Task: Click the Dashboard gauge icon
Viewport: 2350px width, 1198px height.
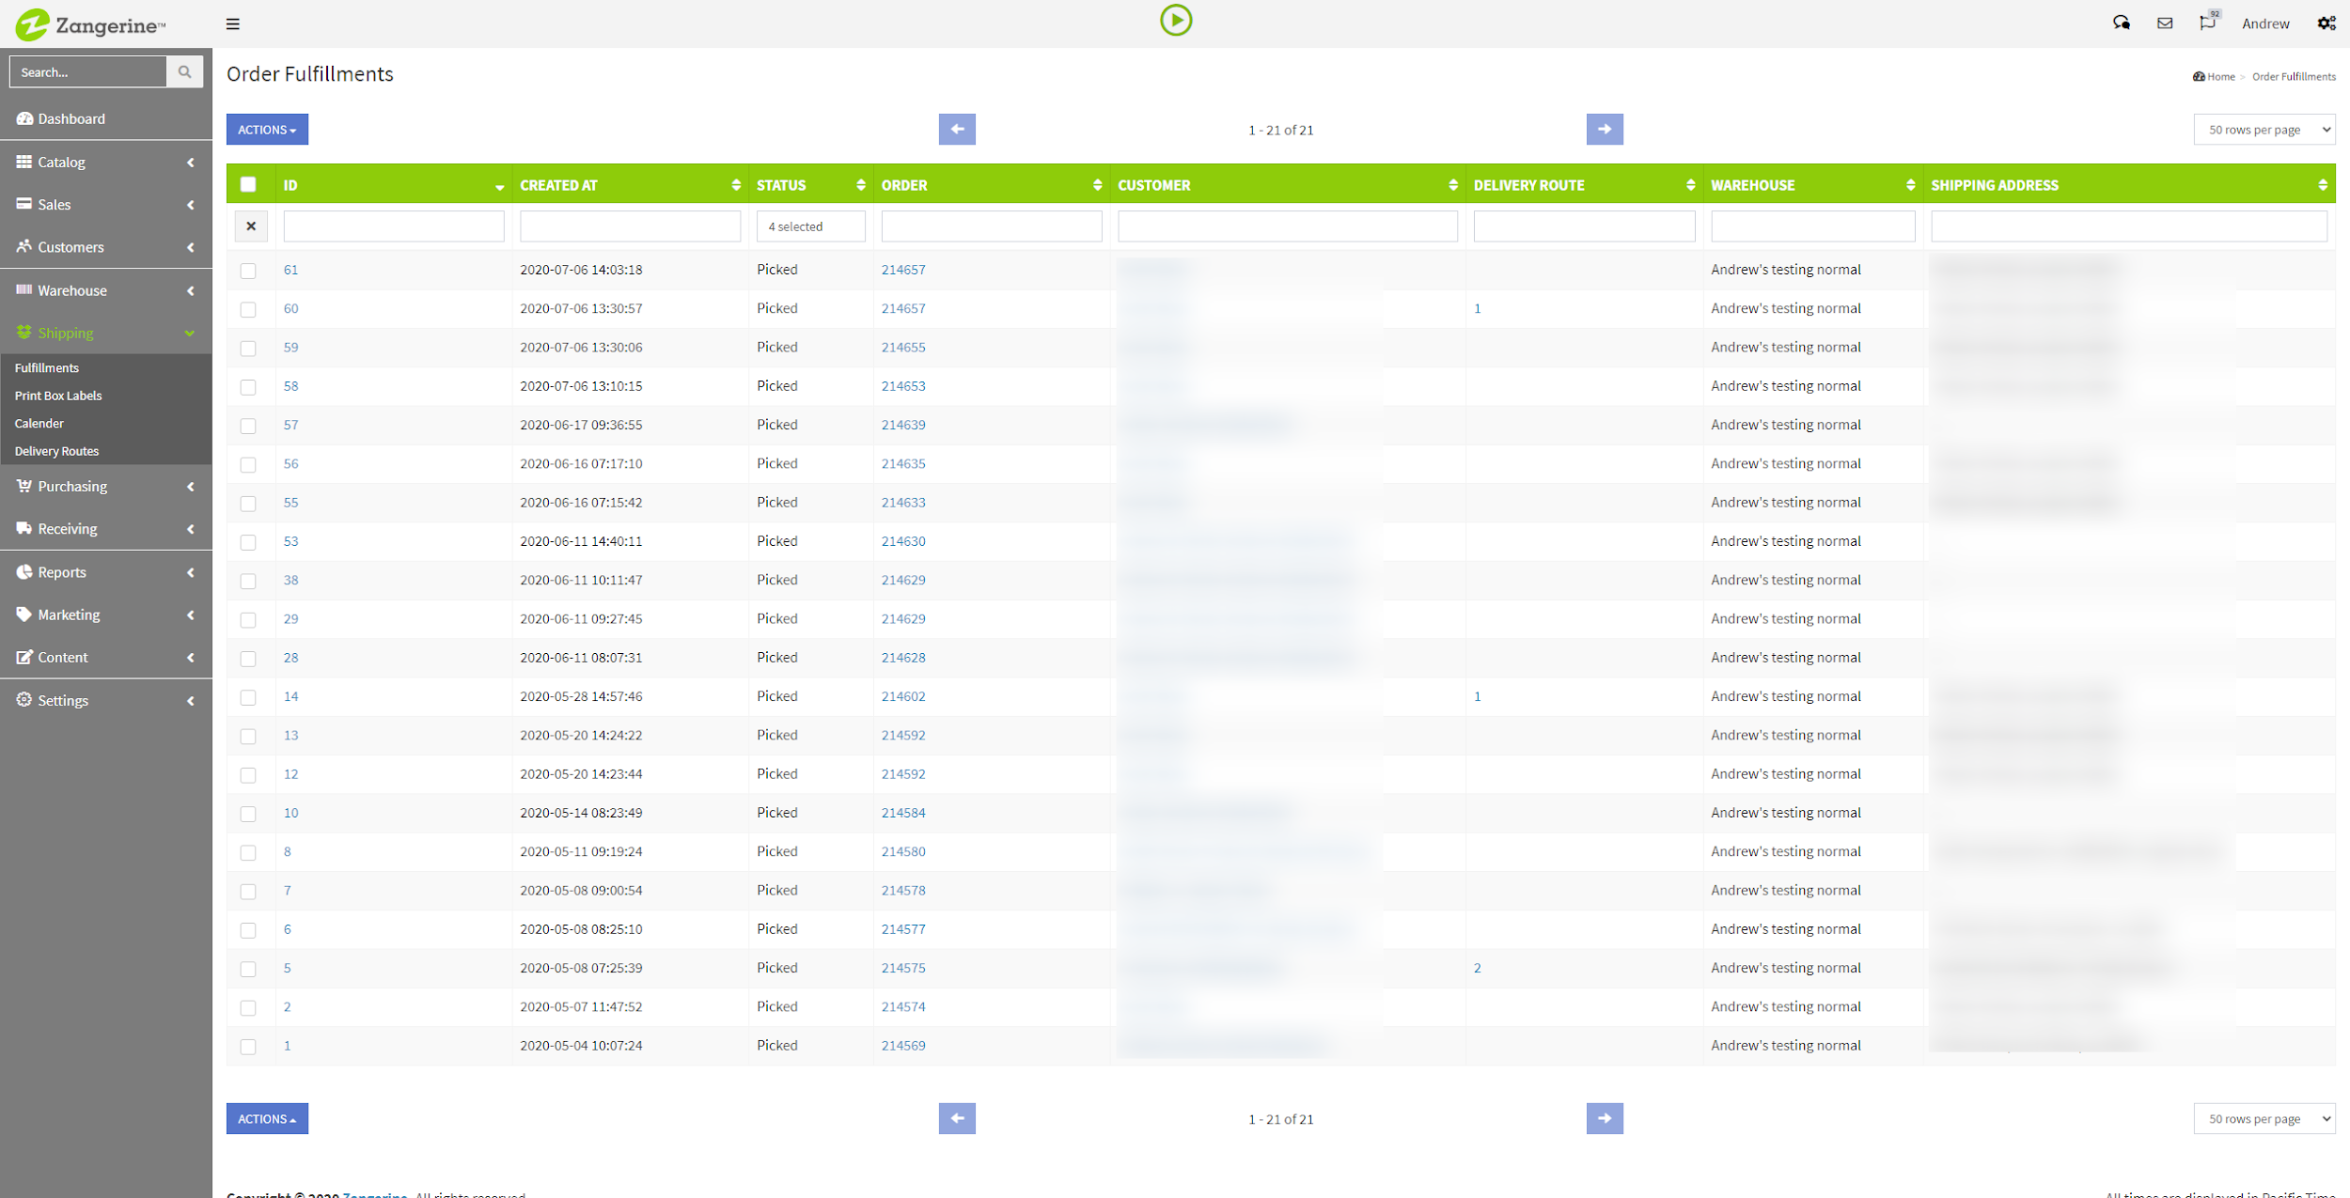Action: [24, 118]
